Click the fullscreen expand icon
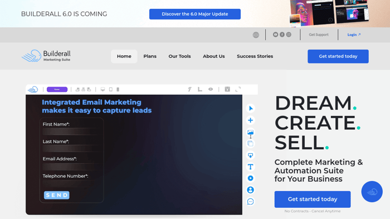 pos(238,89)
